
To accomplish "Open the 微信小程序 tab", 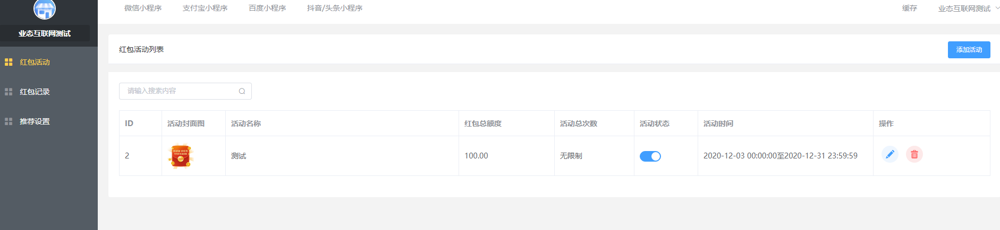I will coord(143,8).
